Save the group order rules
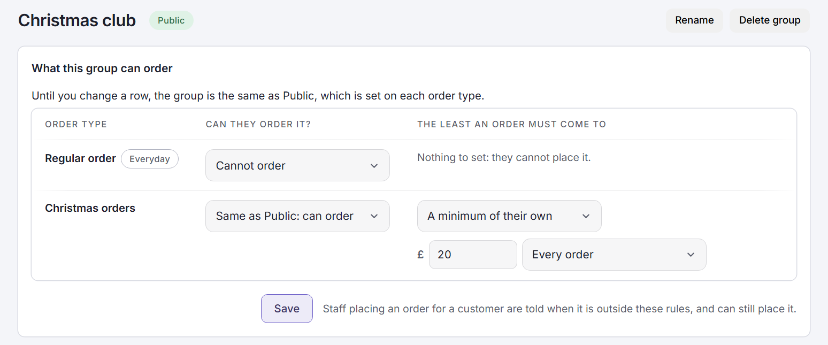The width and height of the screenshot is (828, 345). coord(287,309)
